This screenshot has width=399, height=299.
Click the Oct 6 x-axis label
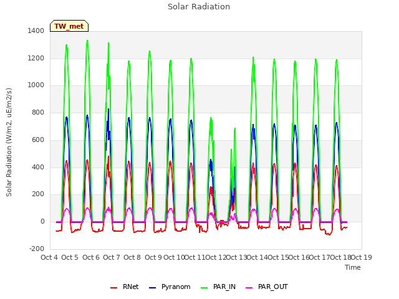tap(91, 257)
